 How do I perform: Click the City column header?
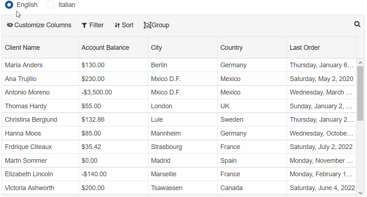[x=157, y=48]
